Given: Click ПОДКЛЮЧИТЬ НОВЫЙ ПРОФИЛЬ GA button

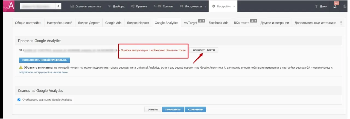Looking at the screenshot, I should click(x=45, y=60).
